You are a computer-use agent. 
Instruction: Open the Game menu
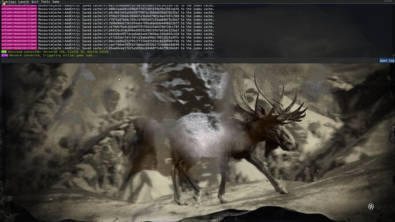click(x=56, y=2)
